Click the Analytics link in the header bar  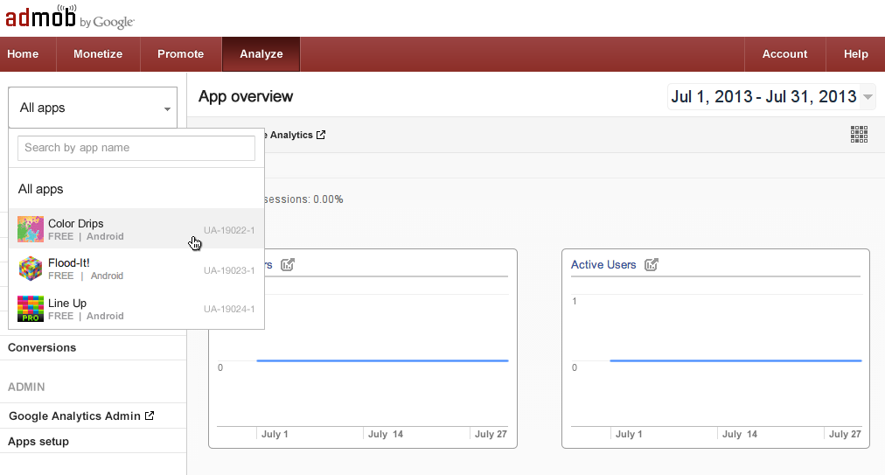pos(291,135)
